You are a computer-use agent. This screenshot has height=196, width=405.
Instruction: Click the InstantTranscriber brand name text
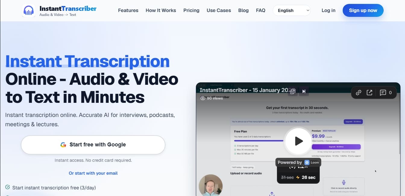point(68,8)
